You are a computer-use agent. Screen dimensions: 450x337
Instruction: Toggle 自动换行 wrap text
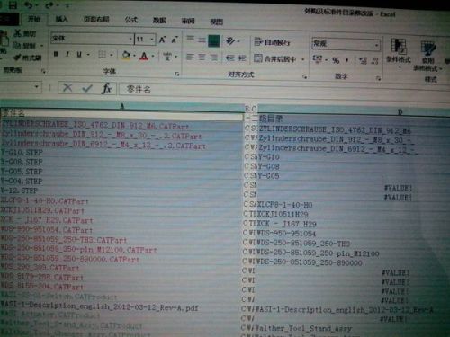pyautogui.click(x=273, y=42)
